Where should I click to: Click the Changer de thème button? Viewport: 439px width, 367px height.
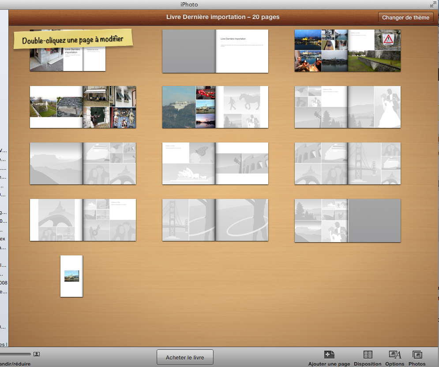click(405, 18)
